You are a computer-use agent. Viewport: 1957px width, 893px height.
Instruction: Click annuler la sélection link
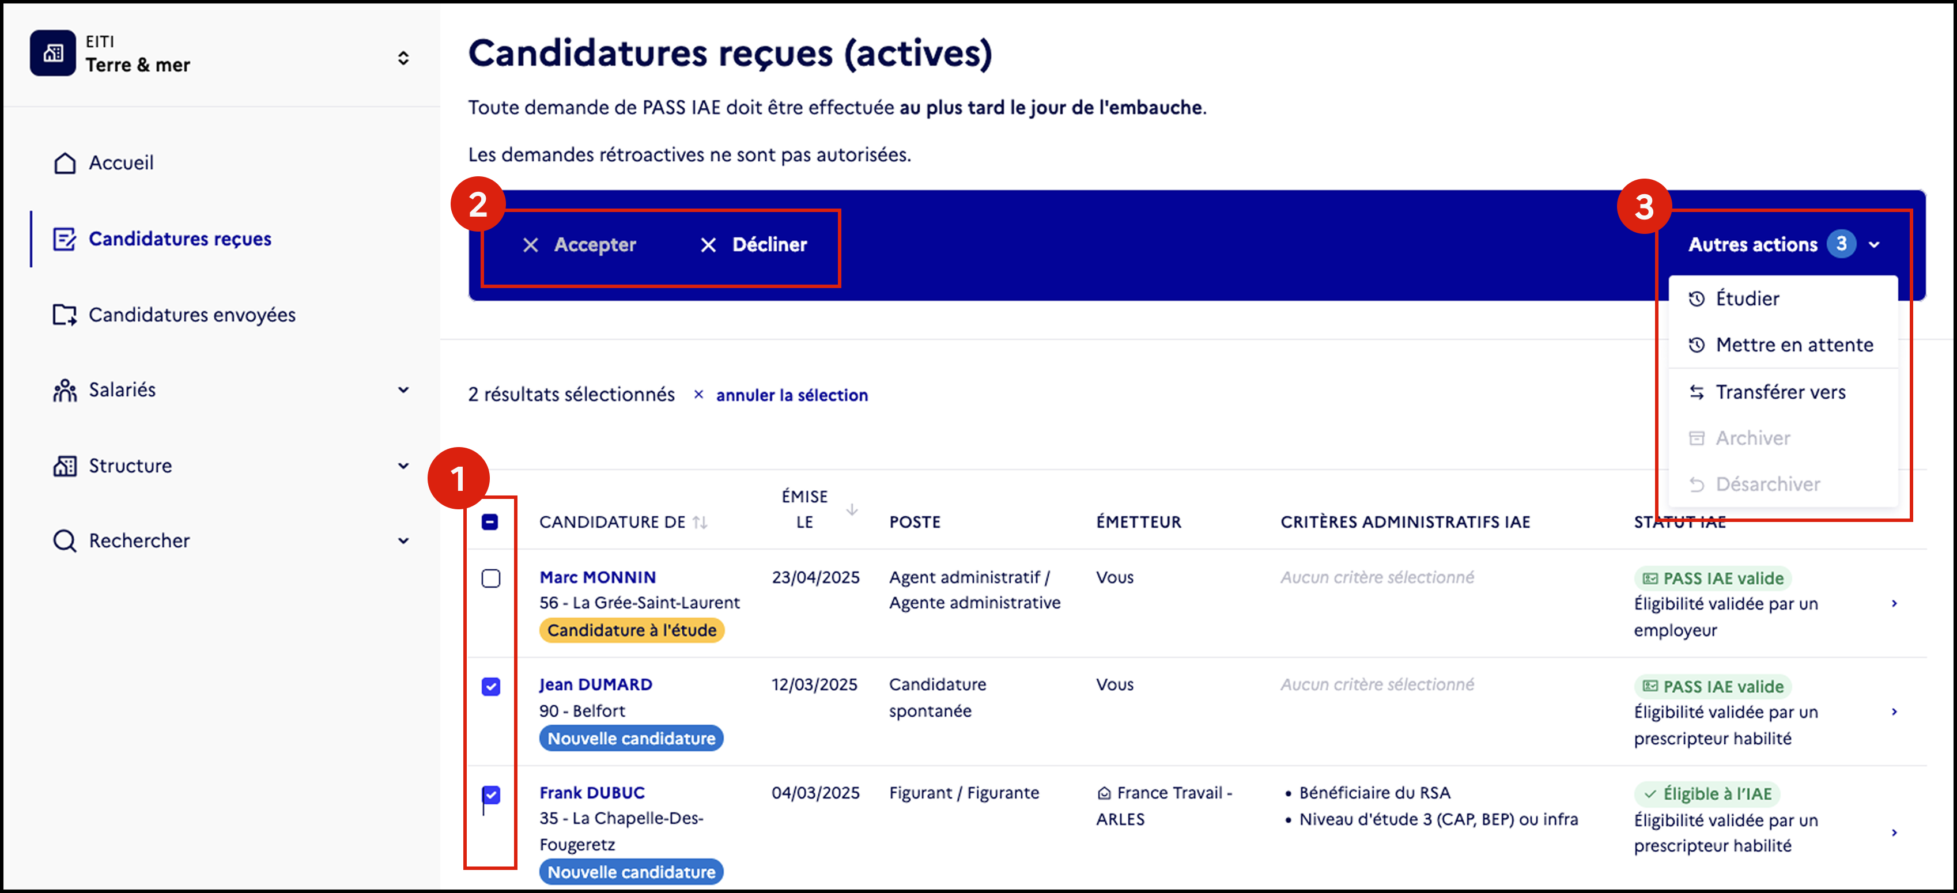(x=792, y=395)
